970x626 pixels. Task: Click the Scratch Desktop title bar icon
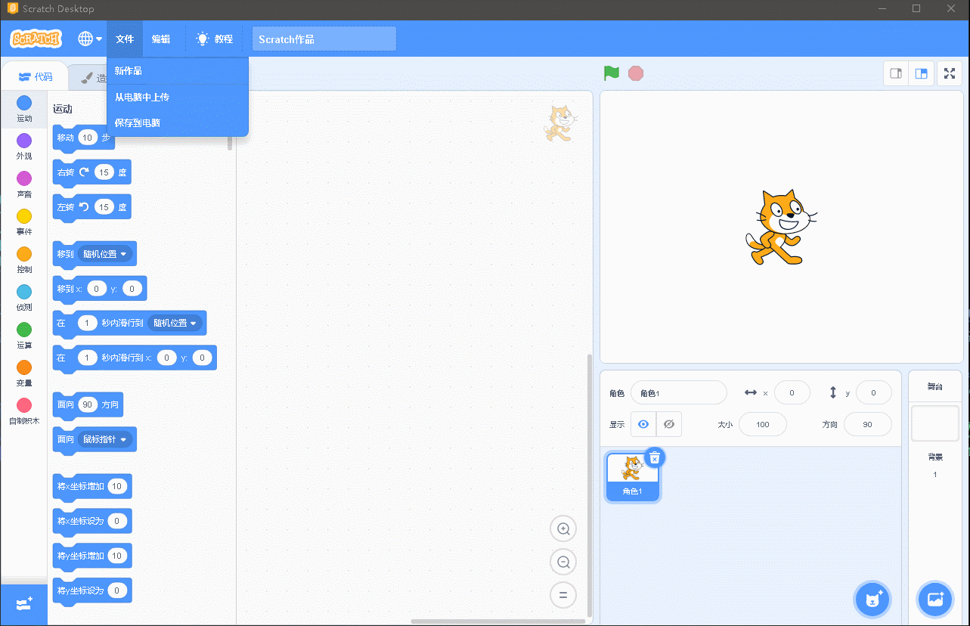(13, 9)
